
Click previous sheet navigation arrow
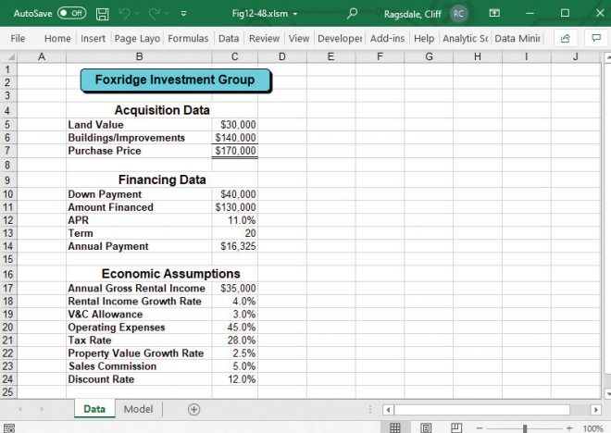pyautogui.click(x=20, y=409)
